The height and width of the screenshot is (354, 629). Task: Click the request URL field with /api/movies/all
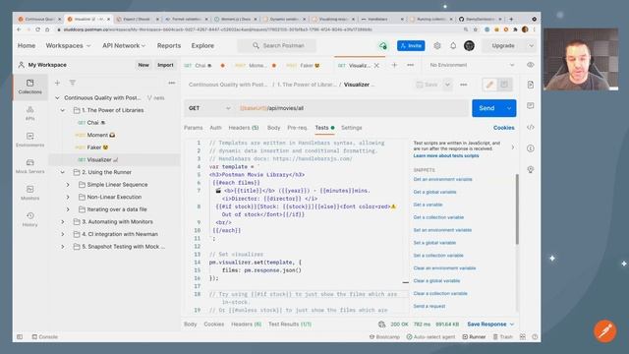[353, 108]
